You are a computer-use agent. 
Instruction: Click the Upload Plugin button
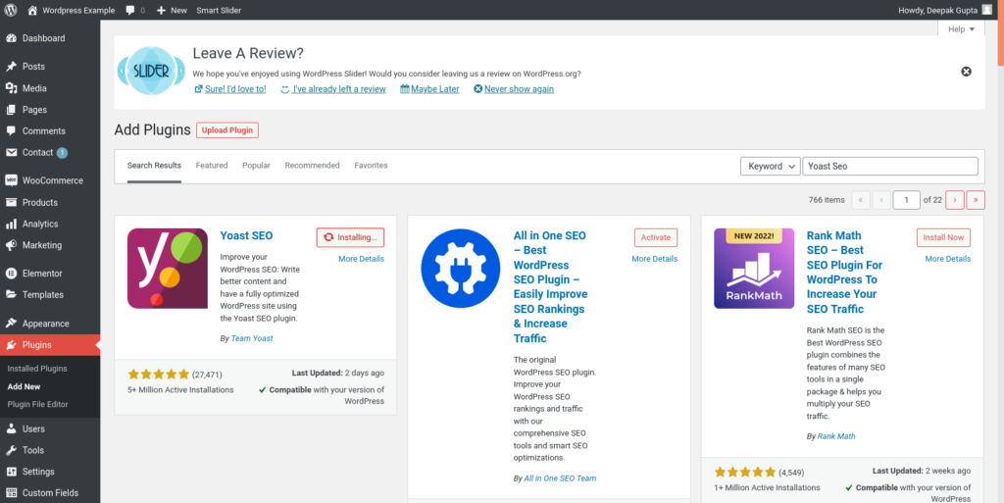[227, 130]
